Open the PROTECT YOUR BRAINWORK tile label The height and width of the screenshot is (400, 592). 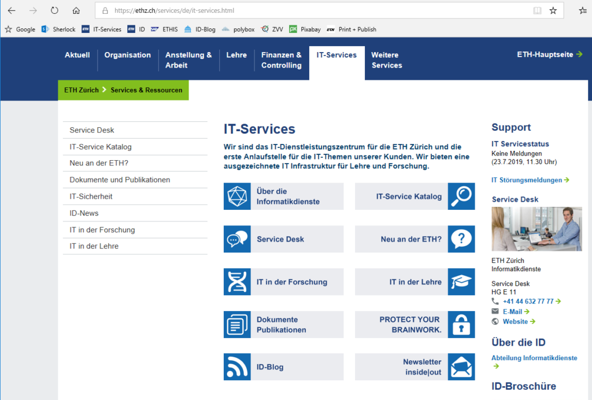point(410,324)
